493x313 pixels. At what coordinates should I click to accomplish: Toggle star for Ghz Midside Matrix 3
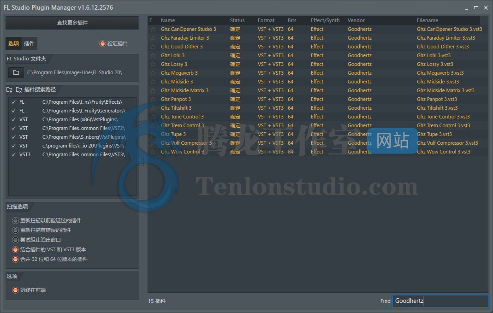[153, 91]
